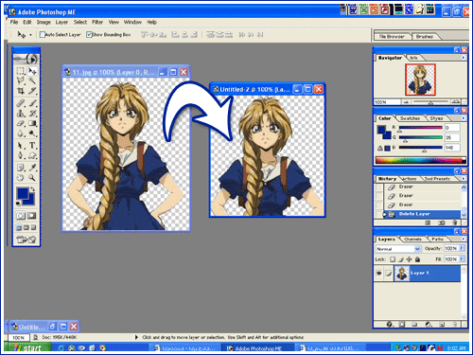The width and height of the screenshot is (473, 355).
Task: Open the File Browser tab
Action: (392, 37)
